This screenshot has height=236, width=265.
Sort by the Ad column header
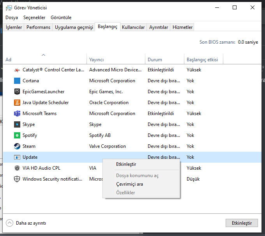(x=45, y=59)
